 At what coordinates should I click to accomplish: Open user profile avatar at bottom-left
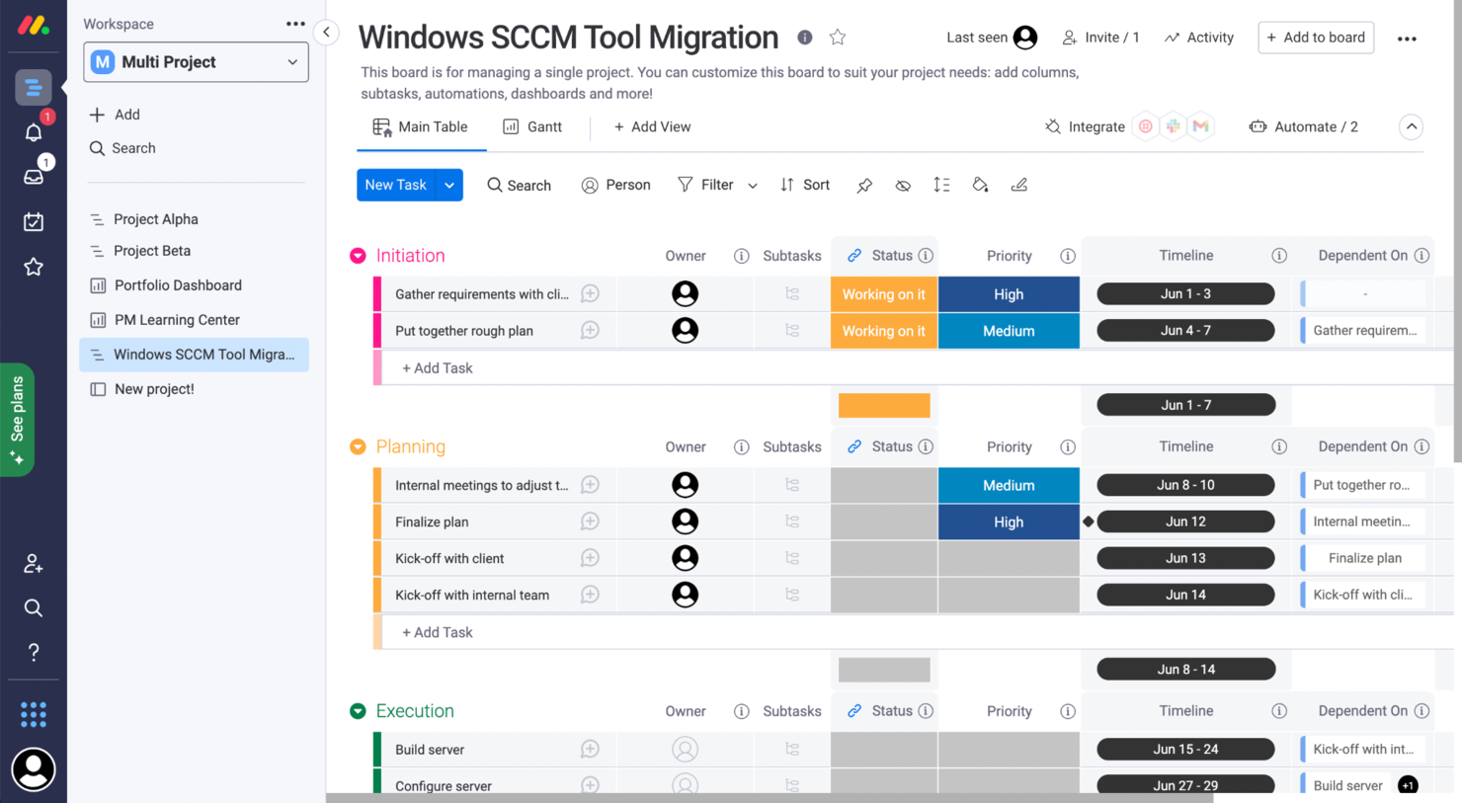(x=33, y=769)
